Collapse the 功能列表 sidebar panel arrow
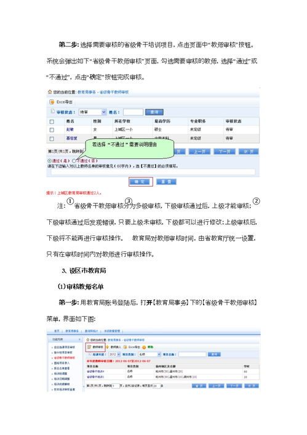 (80, 339)
